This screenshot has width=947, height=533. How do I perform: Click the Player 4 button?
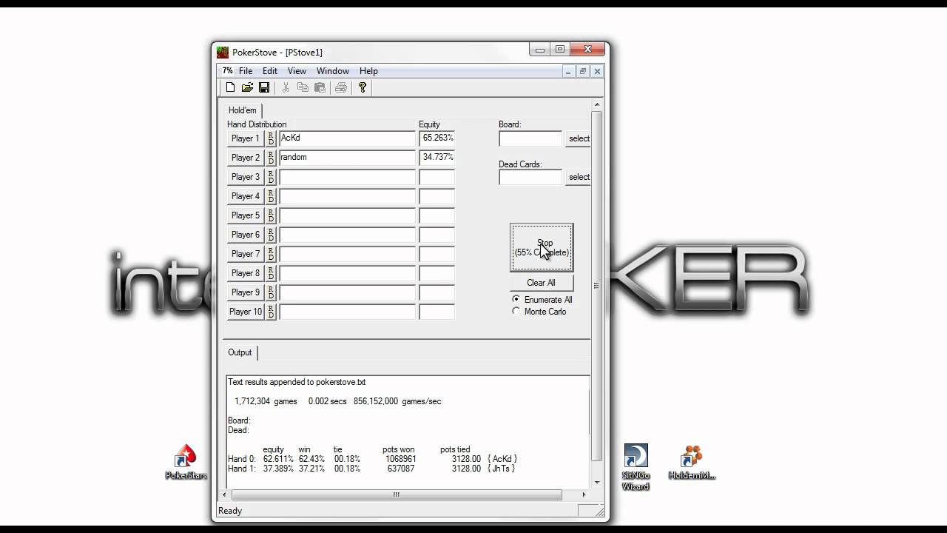246,196
